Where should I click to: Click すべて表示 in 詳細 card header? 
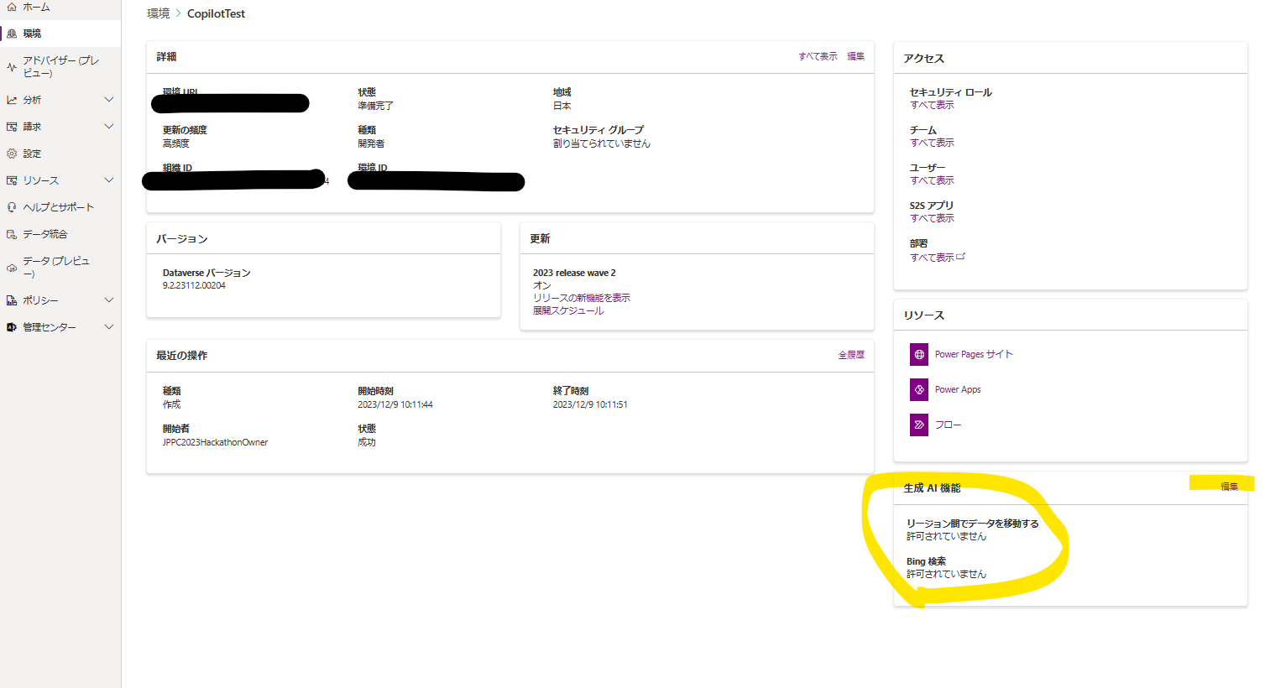[x=818, y=56]
